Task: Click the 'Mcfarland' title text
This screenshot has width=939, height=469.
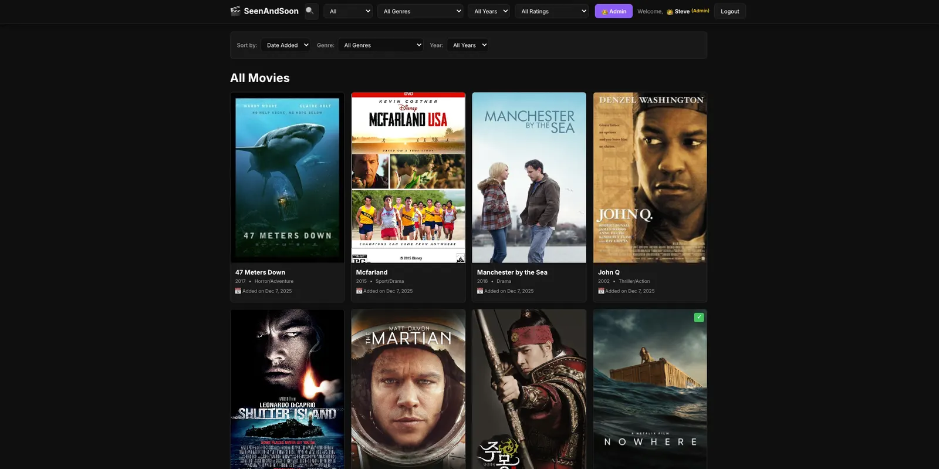Action: 371,272
